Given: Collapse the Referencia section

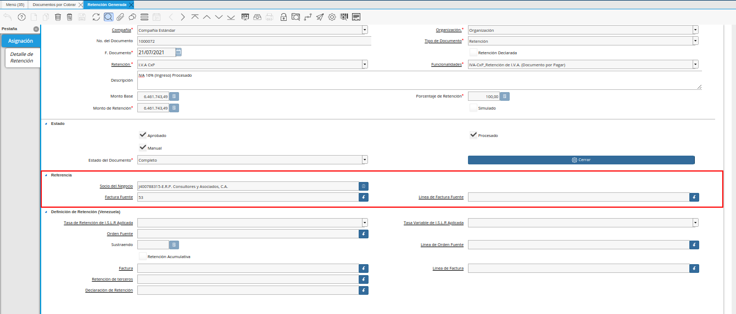Looking at the screenshot, I should tap(46, 175).
